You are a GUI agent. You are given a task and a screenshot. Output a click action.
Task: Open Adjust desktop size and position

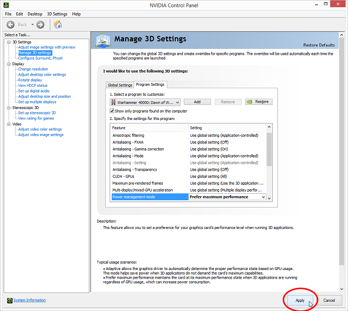(44, 97)
